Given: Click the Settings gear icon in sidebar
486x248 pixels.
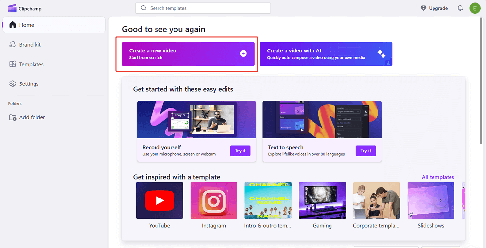Looking at the screenshot, I should 13,84.
